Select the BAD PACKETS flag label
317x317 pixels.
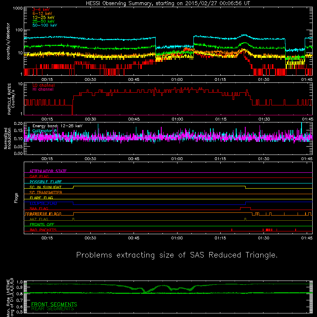43,230
